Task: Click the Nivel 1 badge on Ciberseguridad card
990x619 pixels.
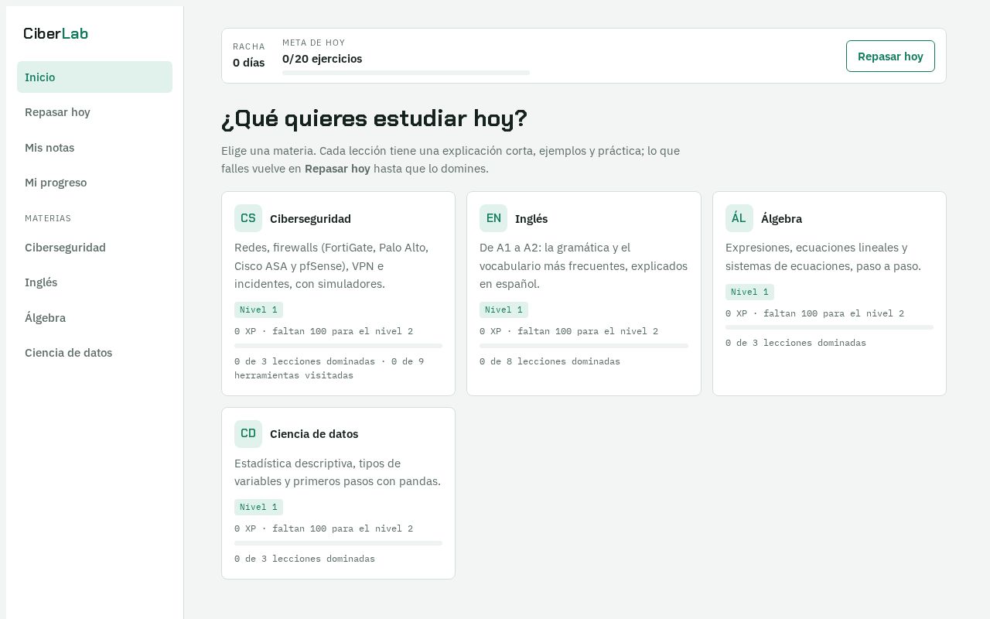Action: (258, 309)
